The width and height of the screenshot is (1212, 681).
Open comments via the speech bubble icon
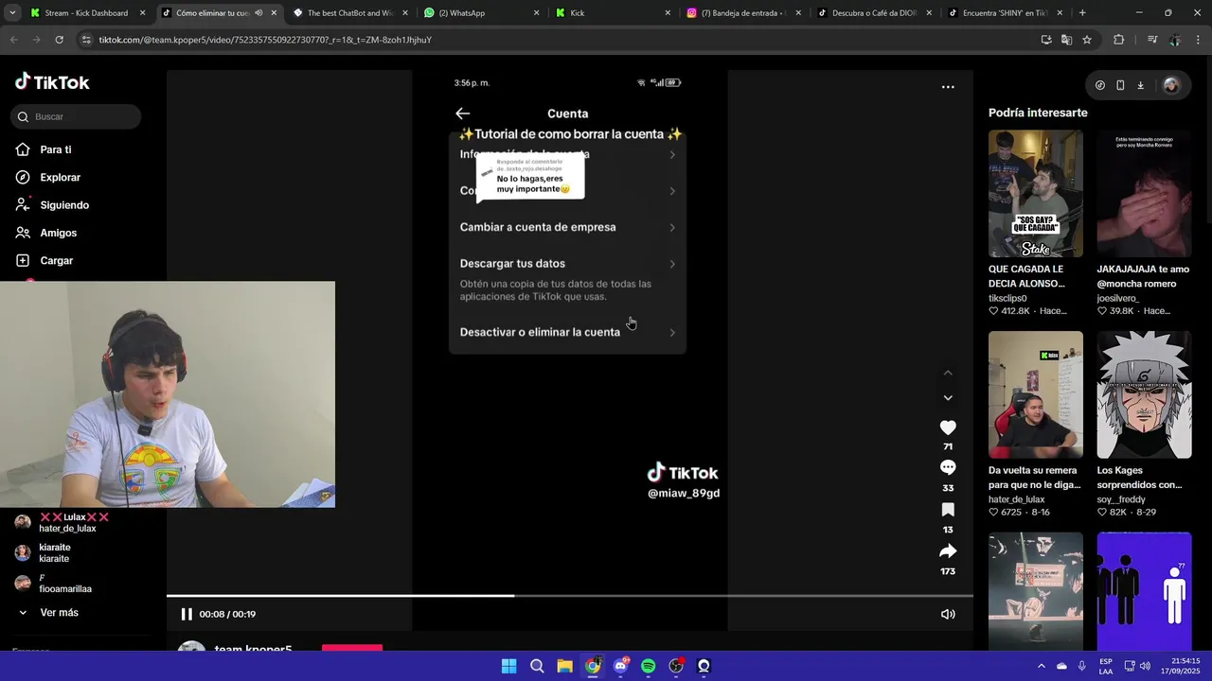point(948,467)
